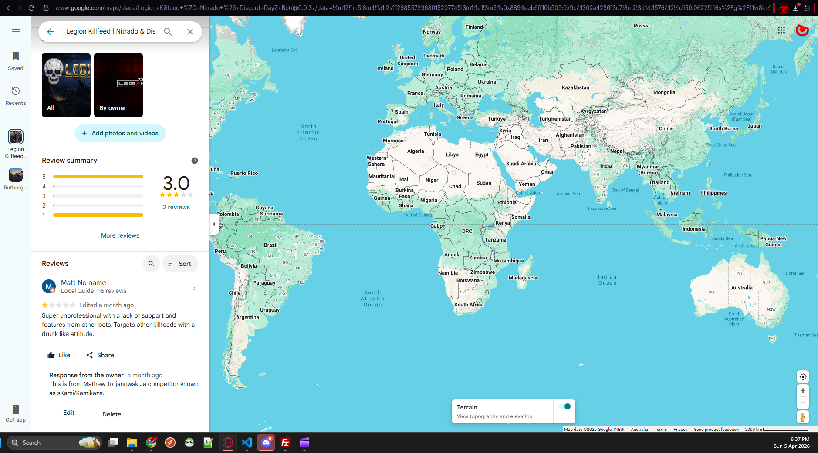
Task: Edit the owner response
Action: click(69, 413)
